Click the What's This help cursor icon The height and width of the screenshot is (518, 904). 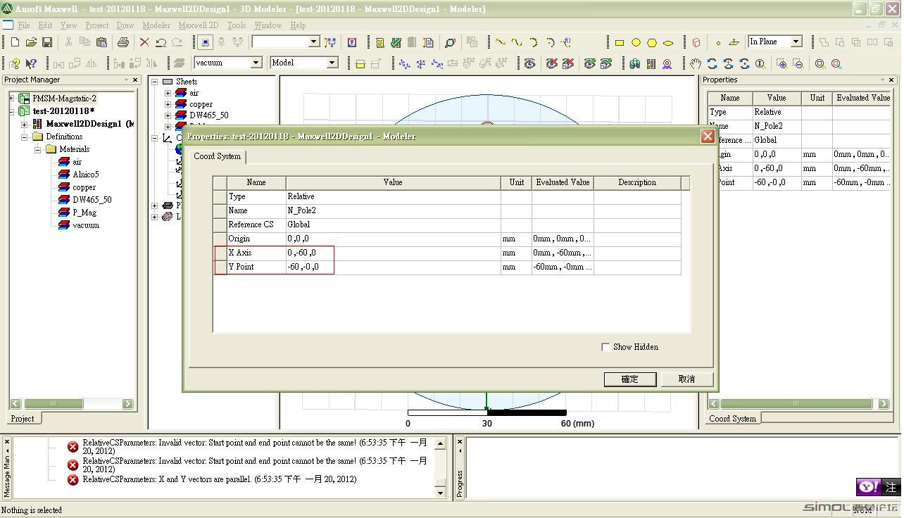coord(31,63)
